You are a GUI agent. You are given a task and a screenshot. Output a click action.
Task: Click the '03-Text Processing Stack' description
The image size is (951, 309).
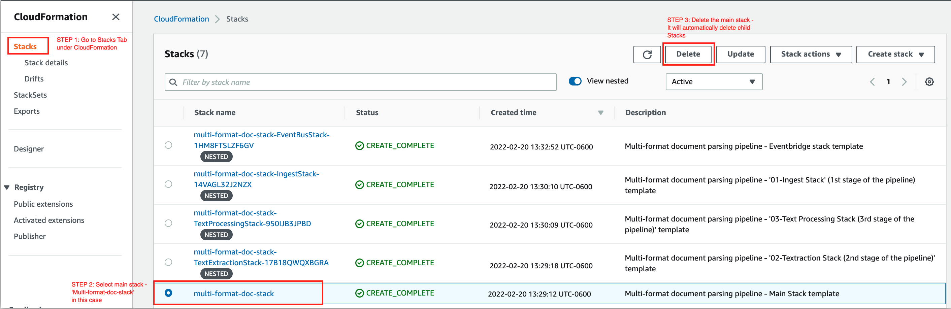pyautogui.click(x=769, y=225)
